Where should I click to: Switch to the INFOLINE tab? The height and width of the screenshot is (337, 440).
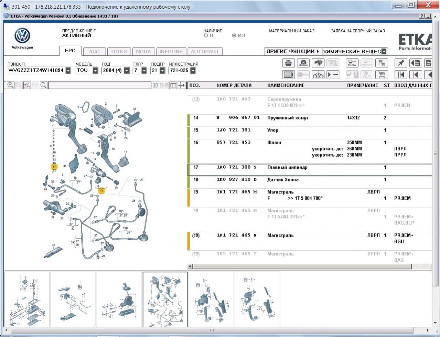[171, 52]
